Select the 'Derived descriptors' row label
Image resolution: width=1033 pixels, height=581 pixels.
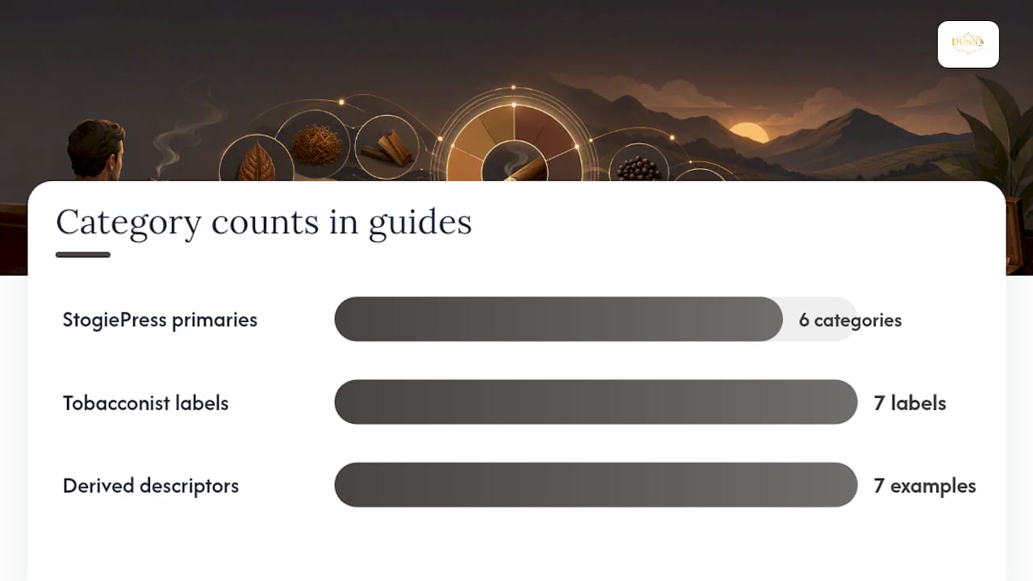click(x=151, y=486)
